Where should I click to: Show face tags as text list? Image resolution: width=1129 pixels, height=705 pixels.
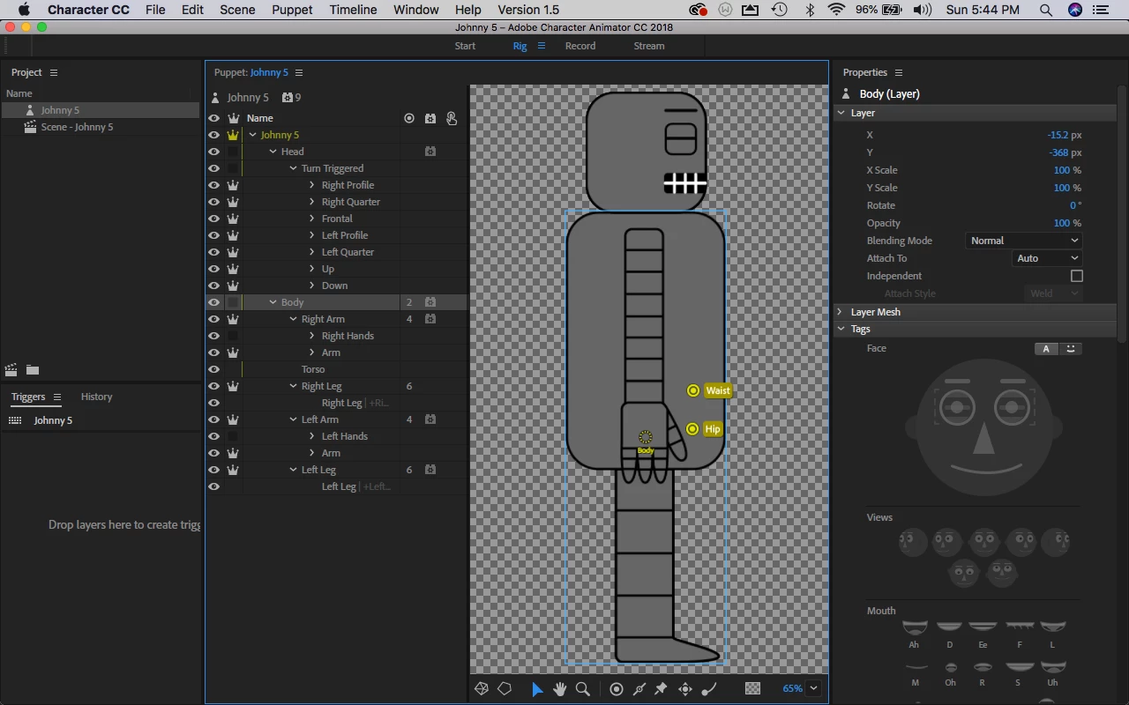tap(1046, 349)
